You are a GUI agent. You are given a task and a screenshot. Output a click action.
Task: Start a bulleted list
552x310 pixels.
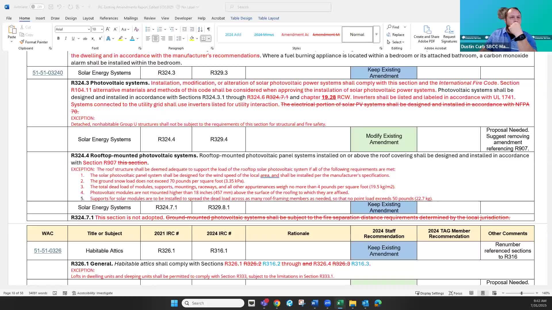[x=148, y=29]
